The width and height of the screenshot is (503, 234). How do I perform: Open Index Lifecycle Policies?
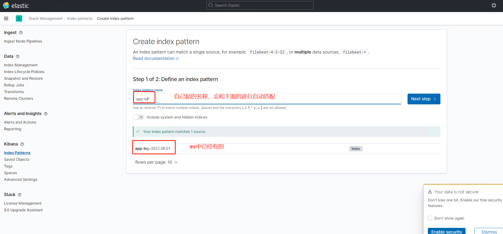(x=24, y=72)
